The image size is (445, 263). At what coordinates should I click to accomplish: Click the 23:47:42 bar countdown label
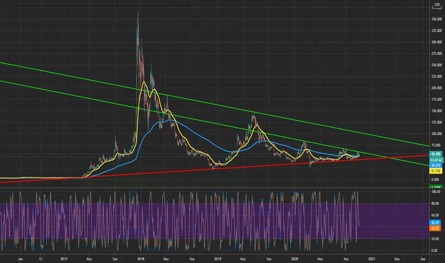[x=436, y=160]
